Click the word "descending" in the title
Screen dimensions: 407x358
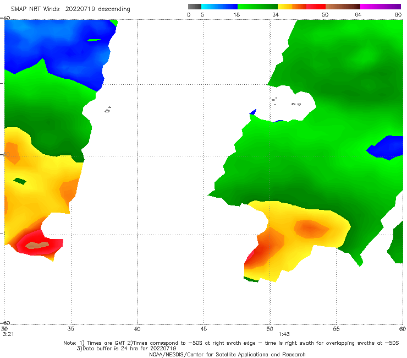tap(114, 9)
